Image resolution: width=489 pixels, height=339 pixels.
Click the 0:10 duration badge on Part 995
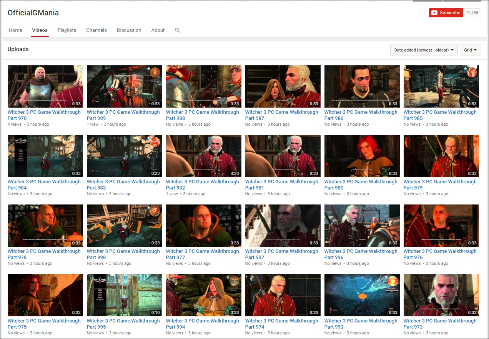[155, 312]
